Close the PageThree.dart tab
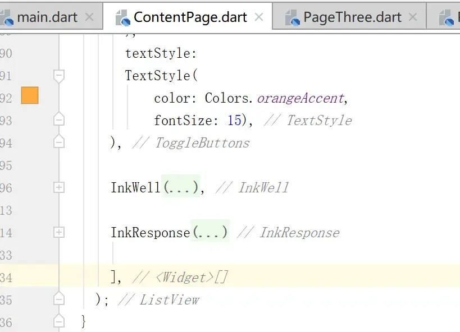 coord(413,17)
